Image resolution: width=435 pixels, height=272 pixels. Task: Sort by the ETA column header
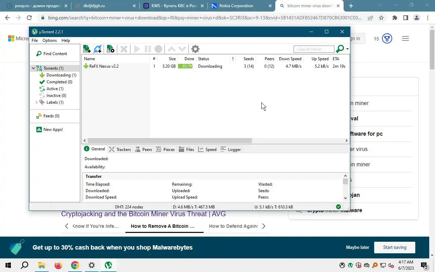point(339,58)
